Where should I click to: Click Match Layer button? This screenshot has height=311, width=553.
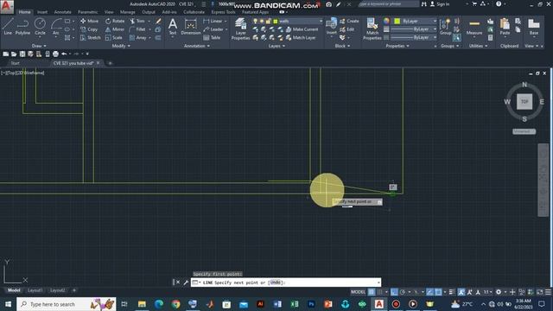pos(301,37)
